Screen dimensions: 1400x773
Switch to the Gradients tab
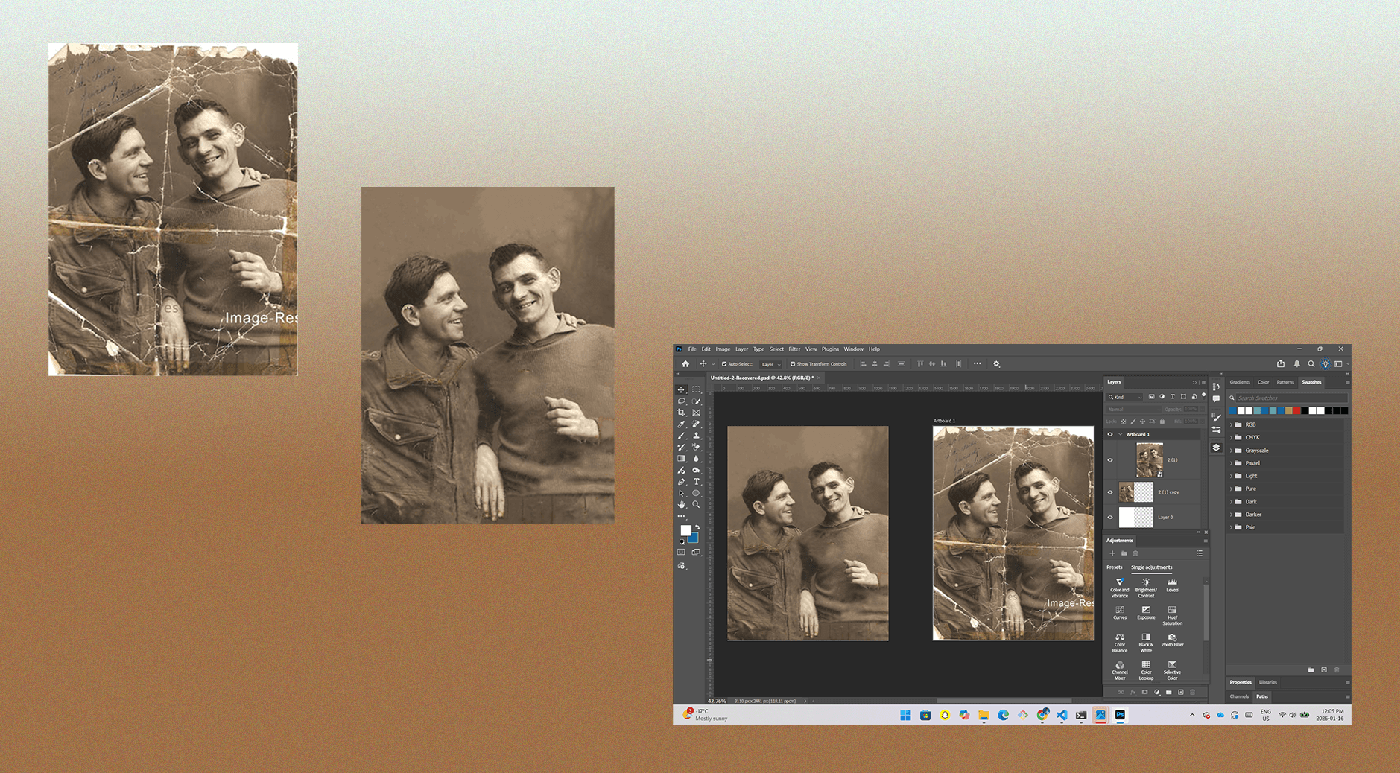tap(1240, 382)
